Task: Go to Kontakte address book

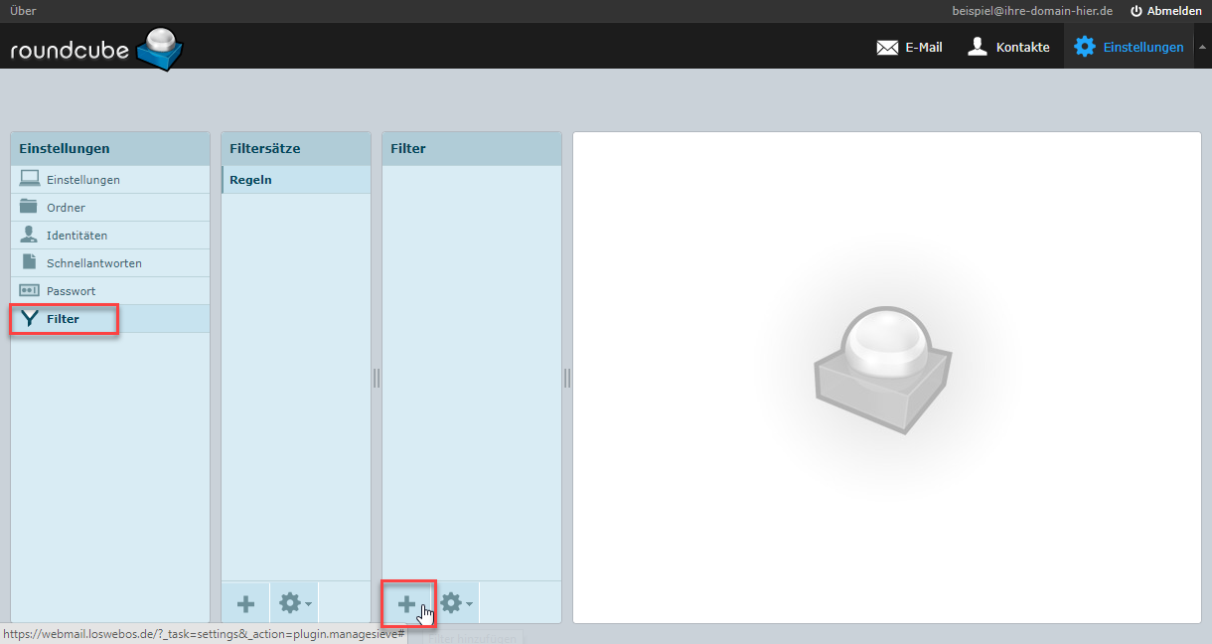Action: point(1008,47)
